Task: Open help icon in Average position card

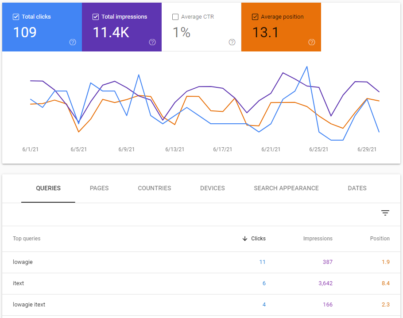Action: (x=312, y=42)
